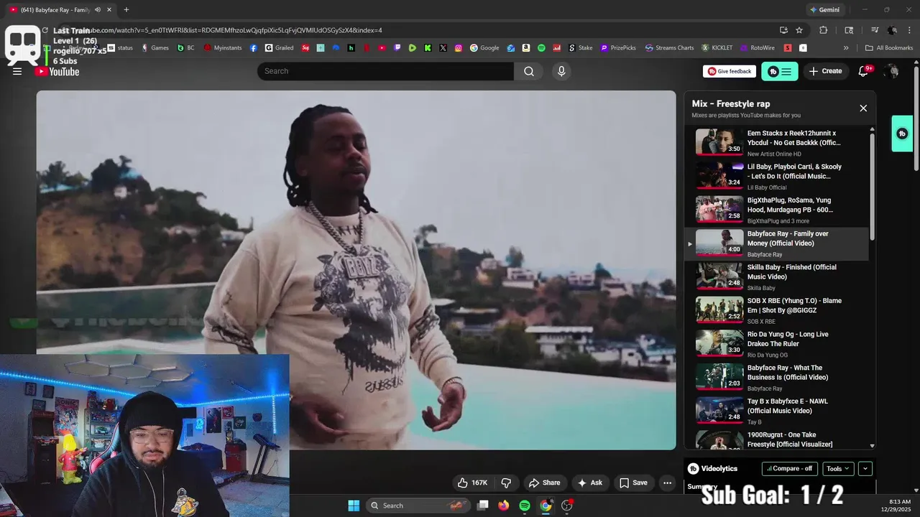Open the Amazon bookmark icon
This screenshot has width=920, height=517.
coord(526,48)
